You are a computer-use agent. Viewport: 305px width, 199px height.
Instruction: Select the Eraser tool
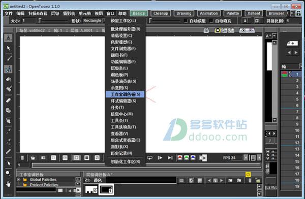point(8,101)
